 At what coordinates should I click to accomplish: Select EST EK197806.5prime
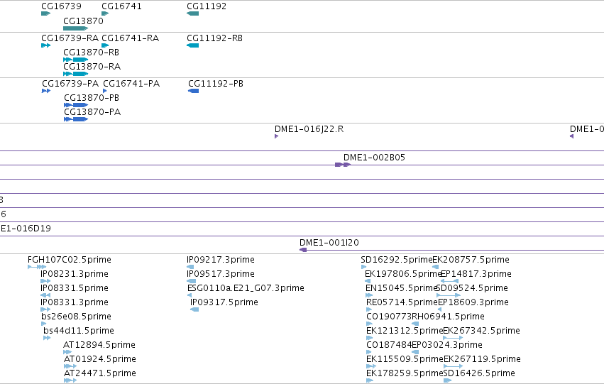click(x=402, y=274)
